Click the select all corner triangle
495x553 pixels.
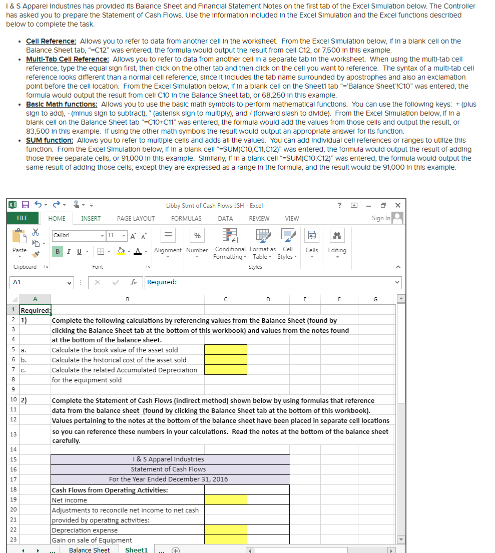coord(14,299)
